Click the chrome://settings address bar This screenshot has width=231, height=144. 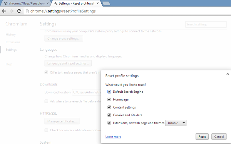tap(127, 11)
